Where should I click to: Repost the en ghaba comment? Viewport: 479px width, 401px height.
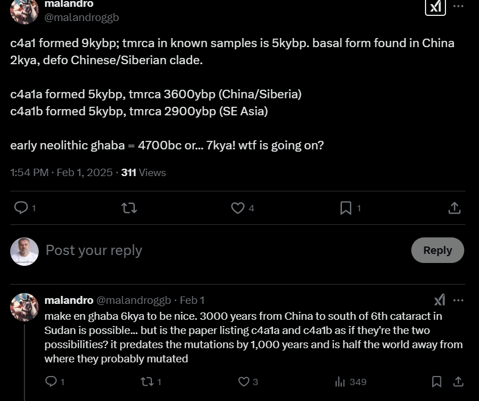point(147,382)
